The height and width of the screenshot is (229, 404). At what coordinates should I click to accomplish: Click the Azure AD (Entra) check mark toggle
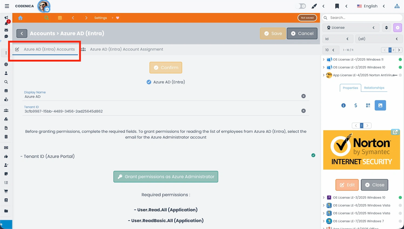point(149,82)
